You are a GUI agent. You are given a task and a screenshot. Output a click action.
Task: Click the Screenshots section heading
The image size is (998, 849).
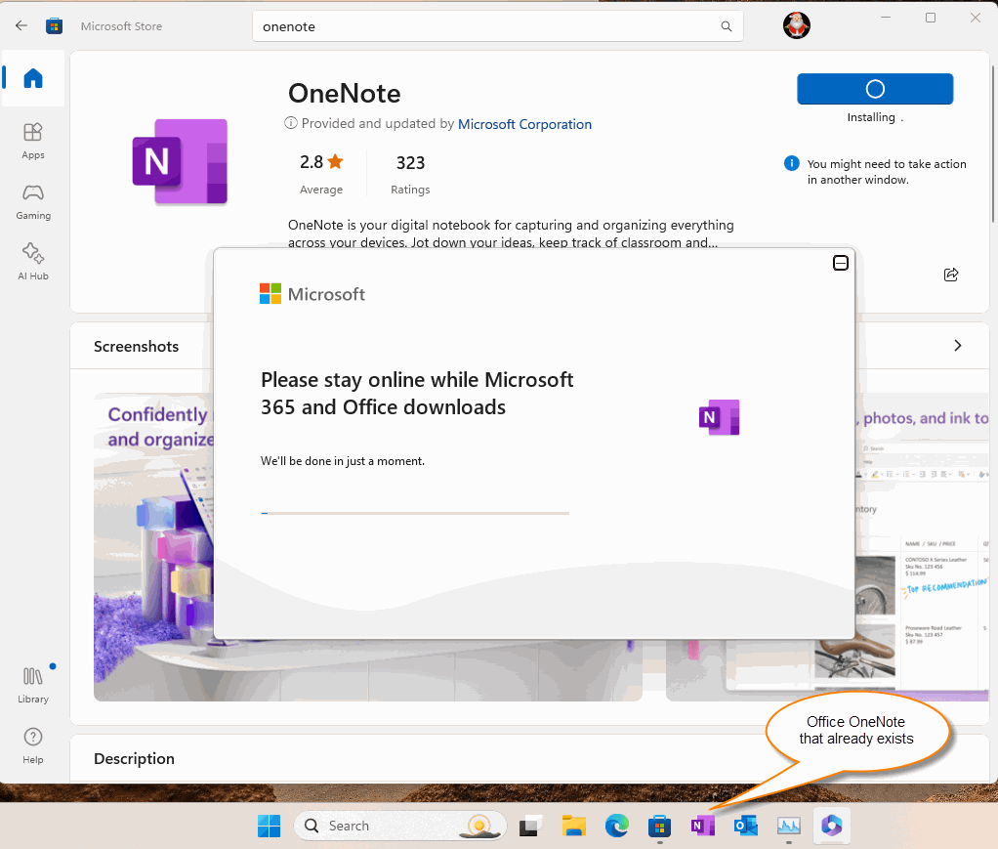[x=136, y=347]
